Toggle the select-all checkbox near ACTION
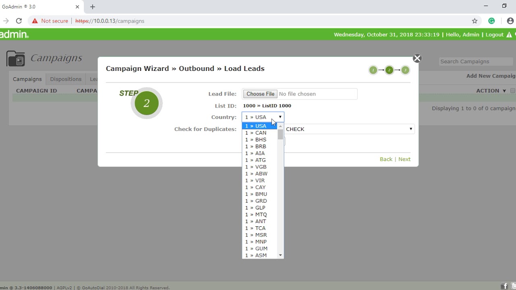Viewport: 516px width, 290px height. [x=513, y=91]
